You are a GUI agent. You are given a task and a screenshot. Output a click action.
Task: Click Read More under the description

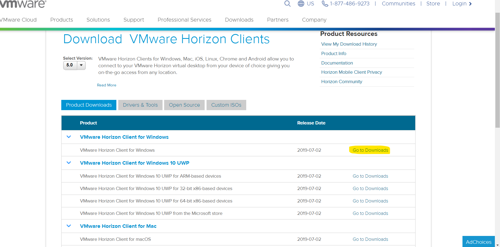coord(106,85)
